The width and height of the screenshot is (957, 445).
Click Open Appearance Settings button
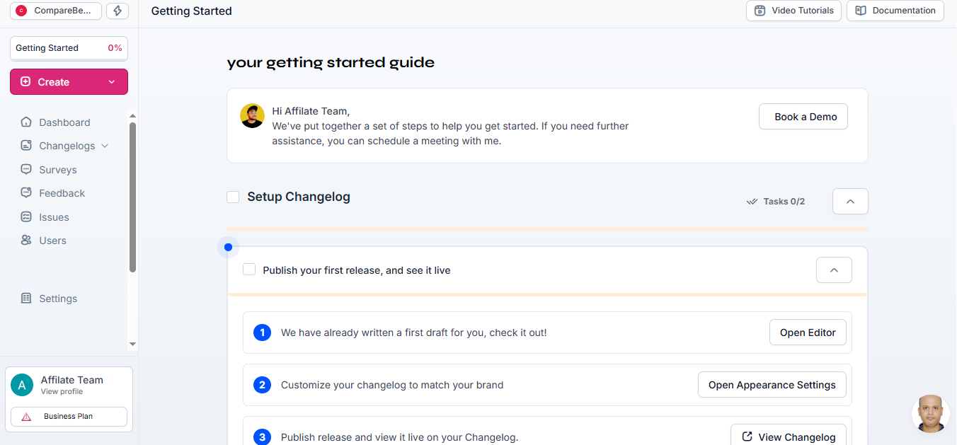[x=772, y=385]
